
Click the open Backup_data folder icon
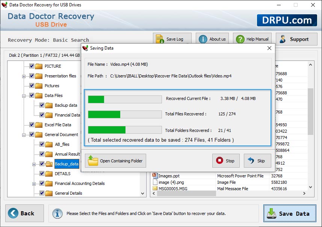click(x=49, y=164)
